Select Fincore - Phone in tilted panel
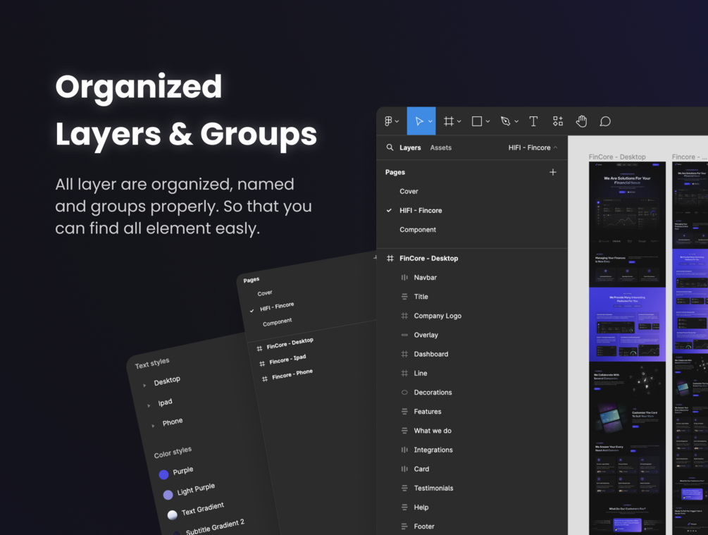Screen dimensions: 708x535 [292, 374]
